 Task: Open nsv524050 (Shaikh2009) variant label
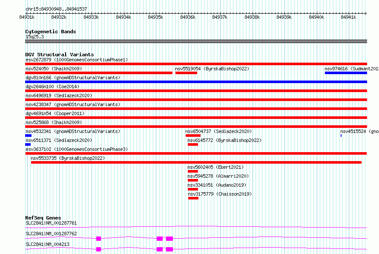tap(54, 69)
